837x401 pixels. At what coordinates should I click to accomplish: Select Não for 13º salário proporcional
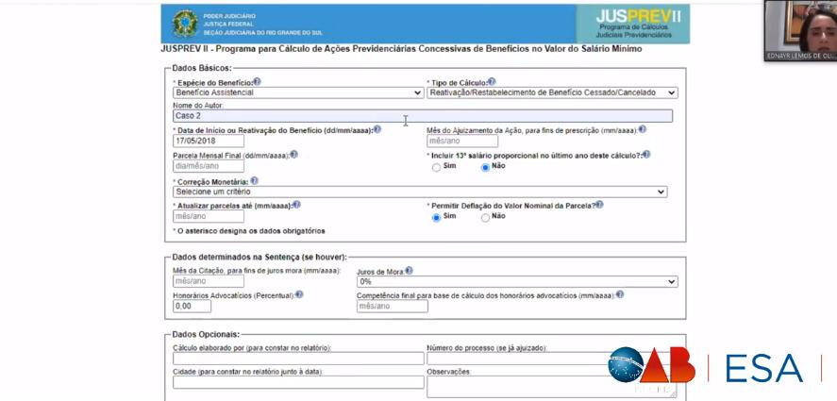(485, 168)
